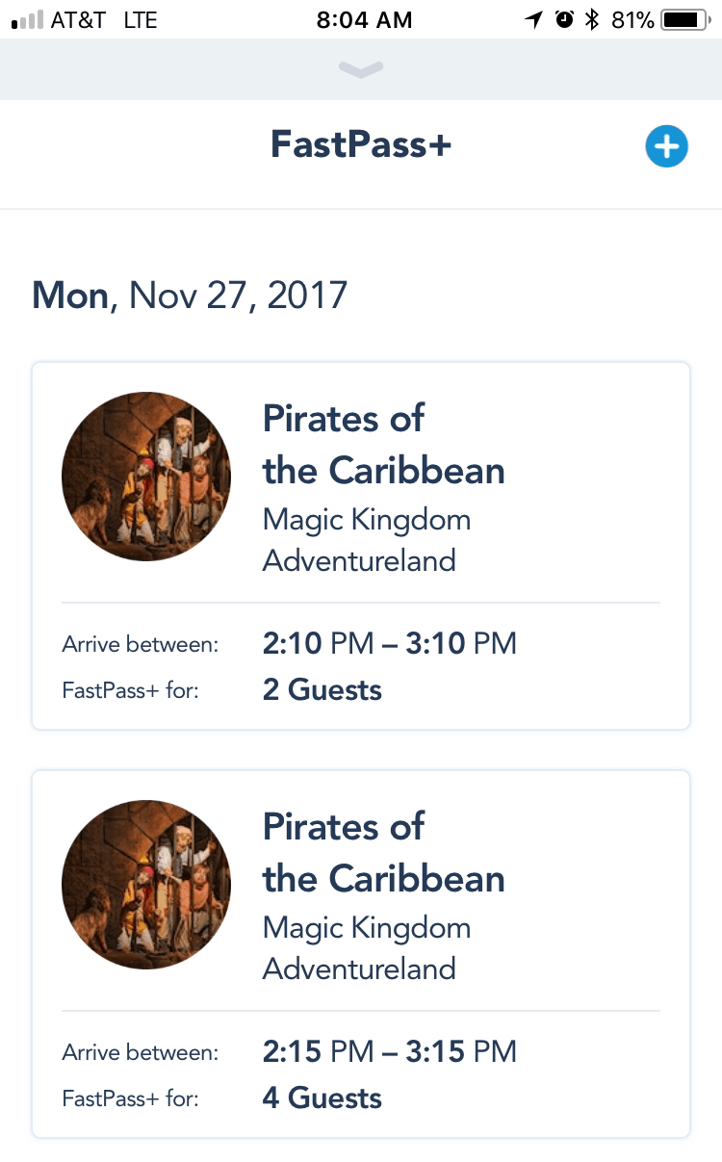
Task: Select the 2:15 PM – 3:15 PM arrival window
Action: [389, 1051]
